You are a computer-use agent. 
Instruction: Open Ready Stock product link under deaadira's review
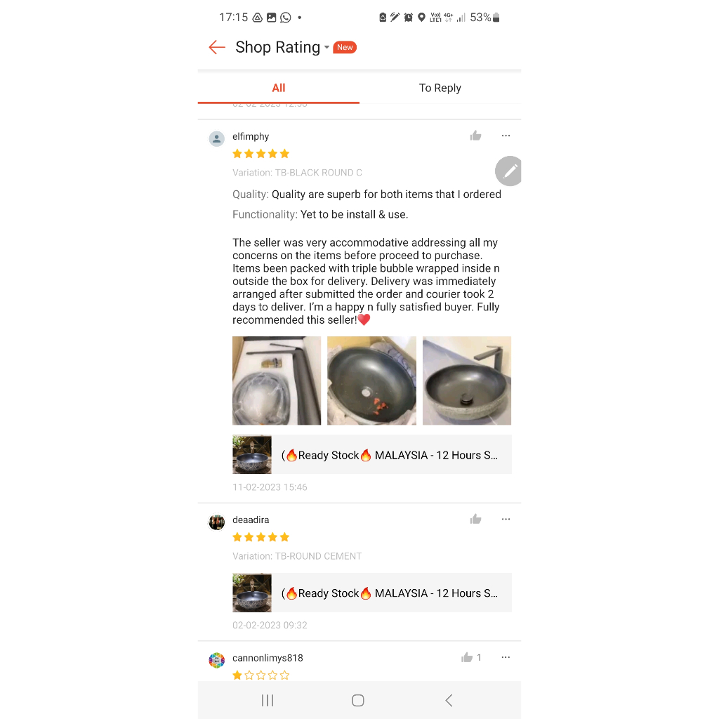(372, 593)
